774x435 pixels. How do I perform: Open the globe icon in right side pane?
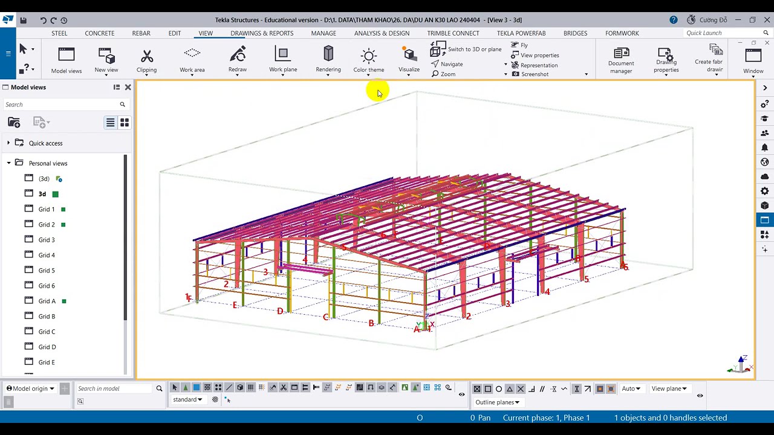(x=765, y=162)
